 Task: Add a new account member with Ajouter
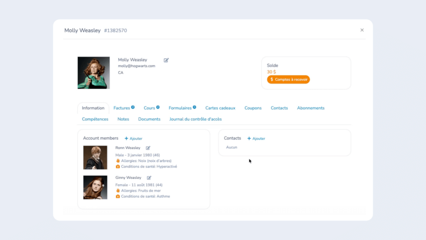click(134, 138)
